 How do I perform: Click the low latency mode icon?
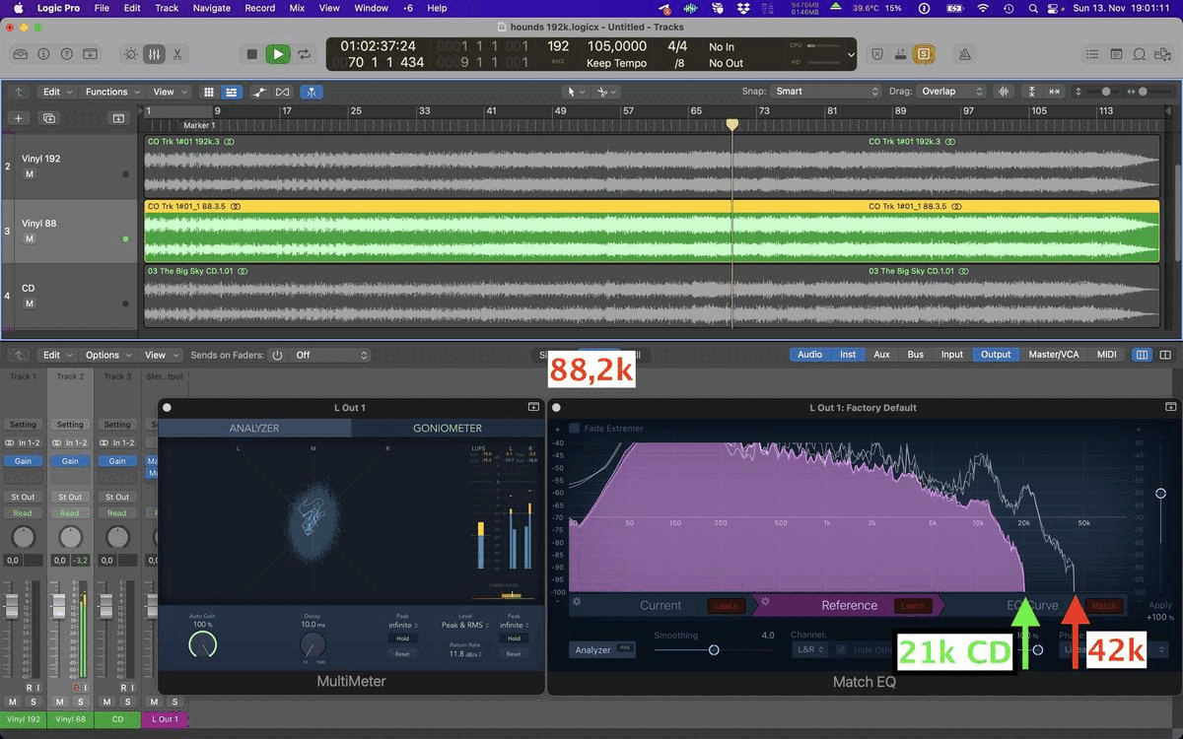(x=899, y=54)
